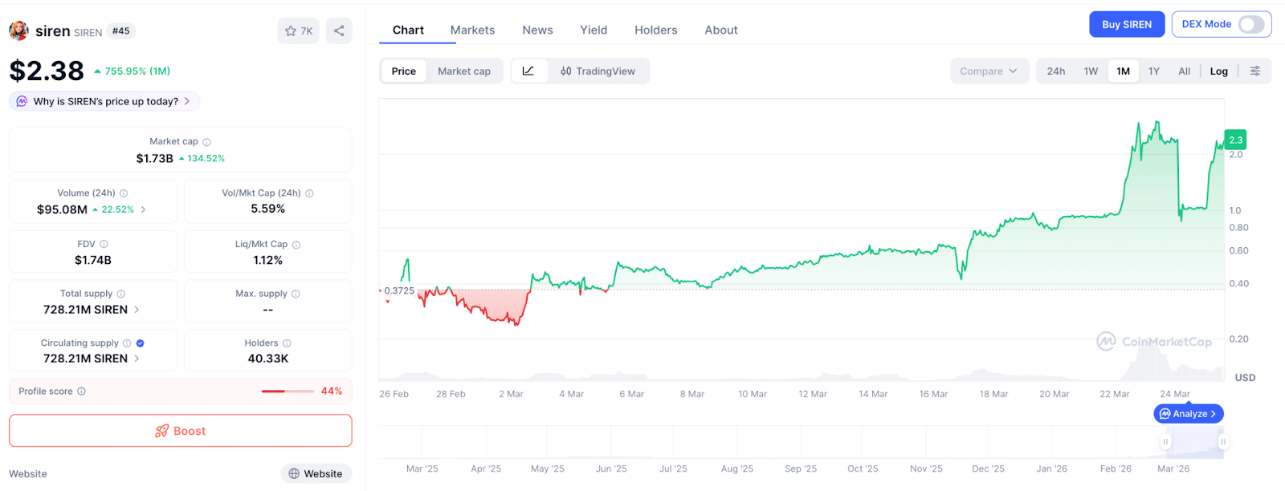
Task: Expand Volume (24h) details chevron
Action: pos(144,209)
